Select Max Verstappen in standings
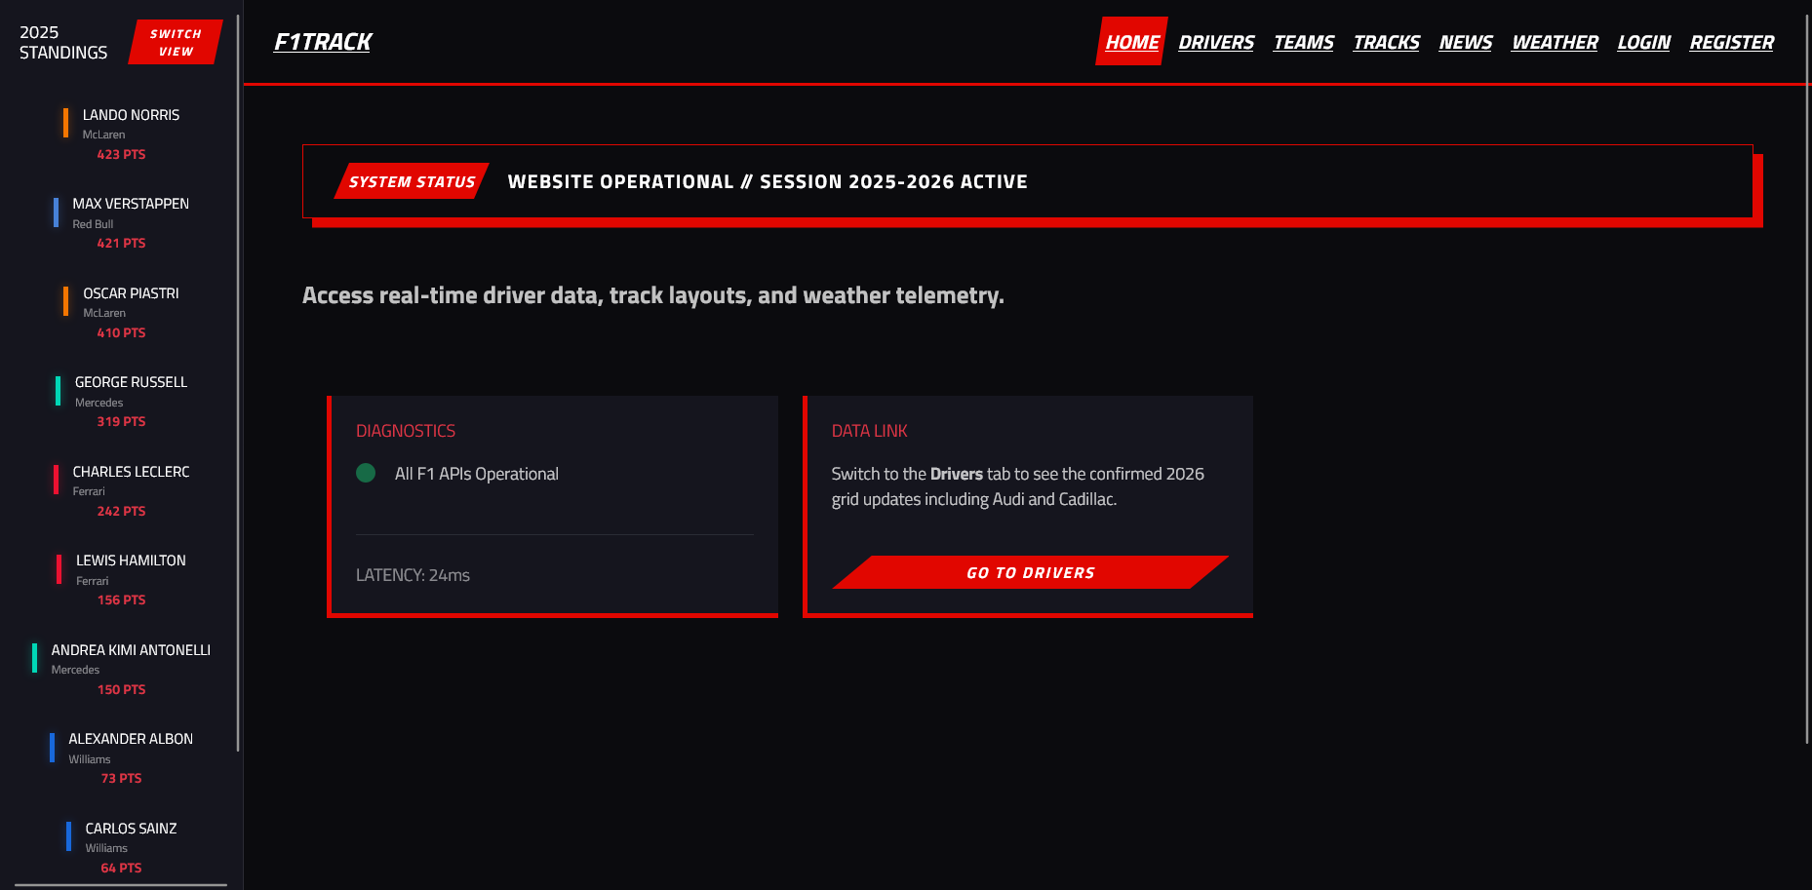Viewport: 1812px width, 890px height. pyautogui.click(x=131, y=204)
